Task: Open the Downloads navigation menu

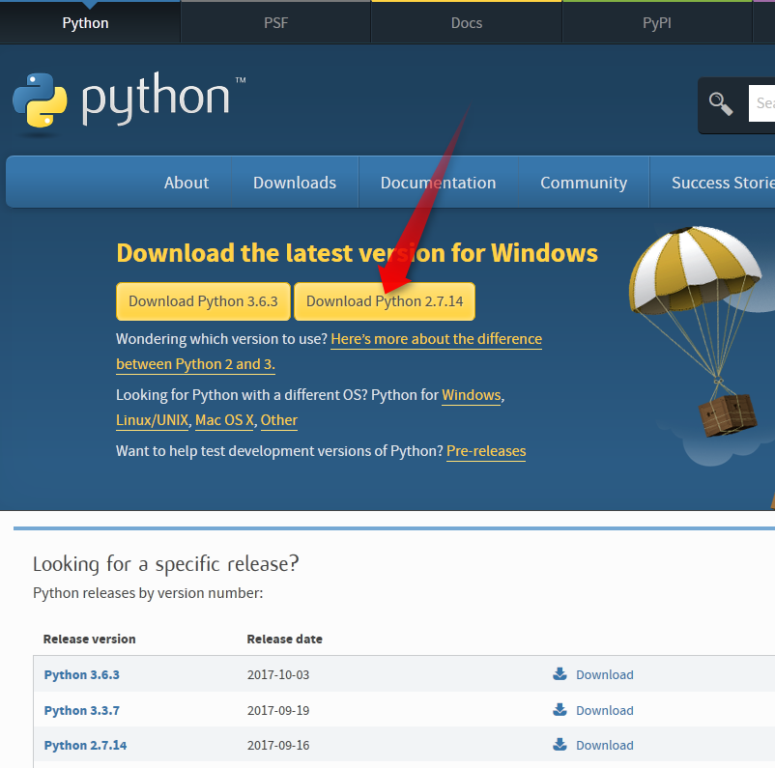Action: (295, 183)
